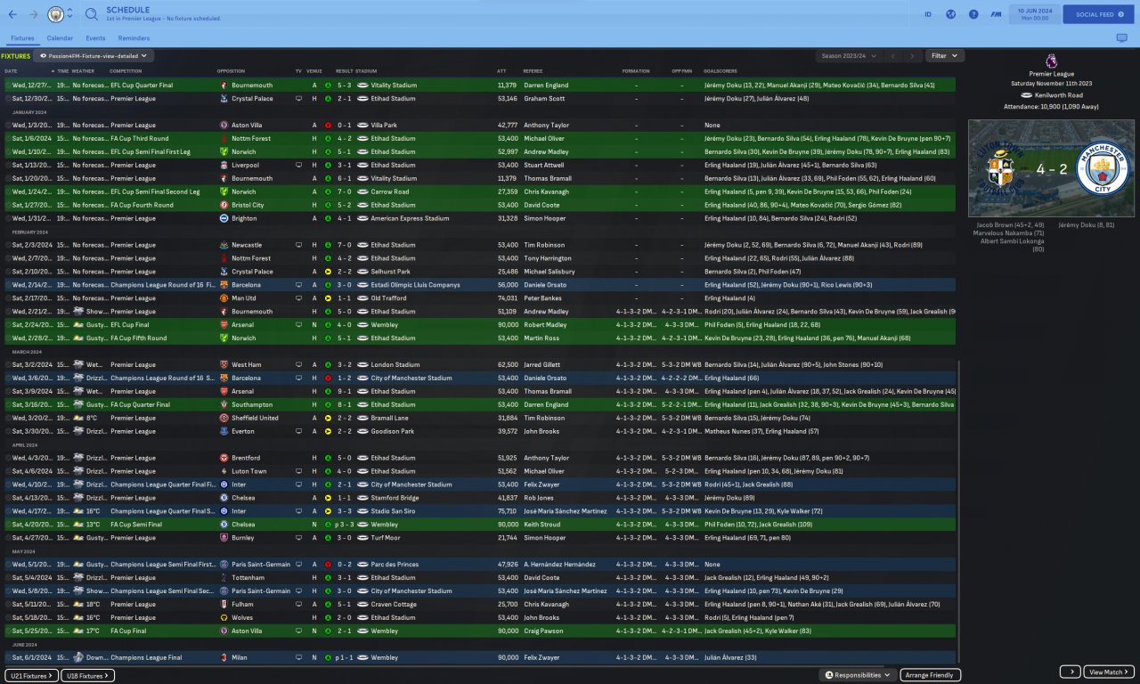Image resolution: width=1140 pixels, height=684 pixels.
Task: Click the Man Utd crest in 2/17 row
Action: tap(224, 298)
